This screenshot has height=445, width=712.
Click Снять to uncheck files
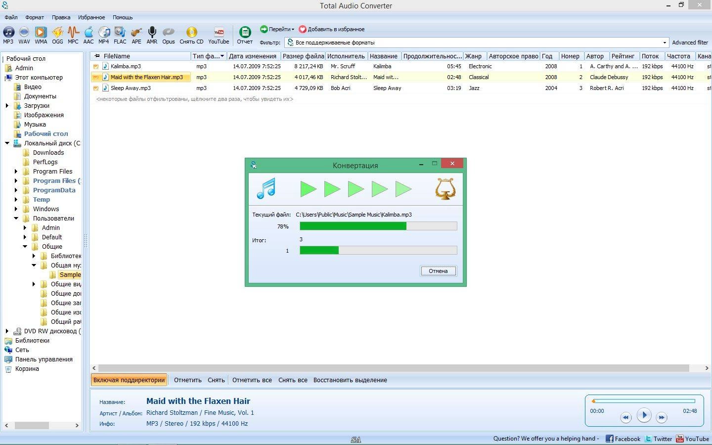pos(216,380)
